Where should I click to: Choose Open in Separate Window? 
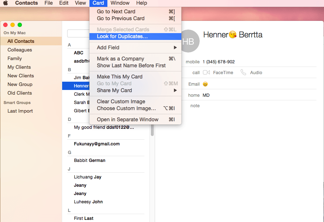[135, 119]
